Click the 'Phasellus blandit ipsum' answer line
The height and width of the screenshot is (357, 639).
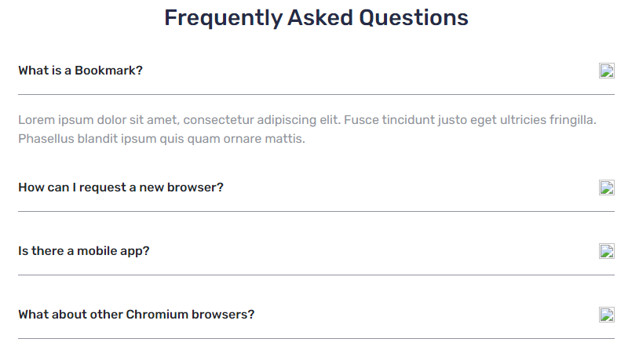[162, 139]
